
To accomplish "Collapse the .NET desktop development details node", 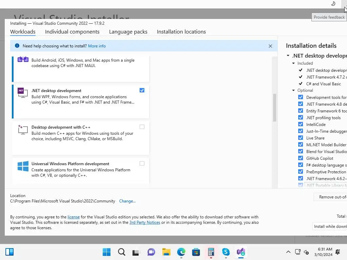I will point(288,56).
